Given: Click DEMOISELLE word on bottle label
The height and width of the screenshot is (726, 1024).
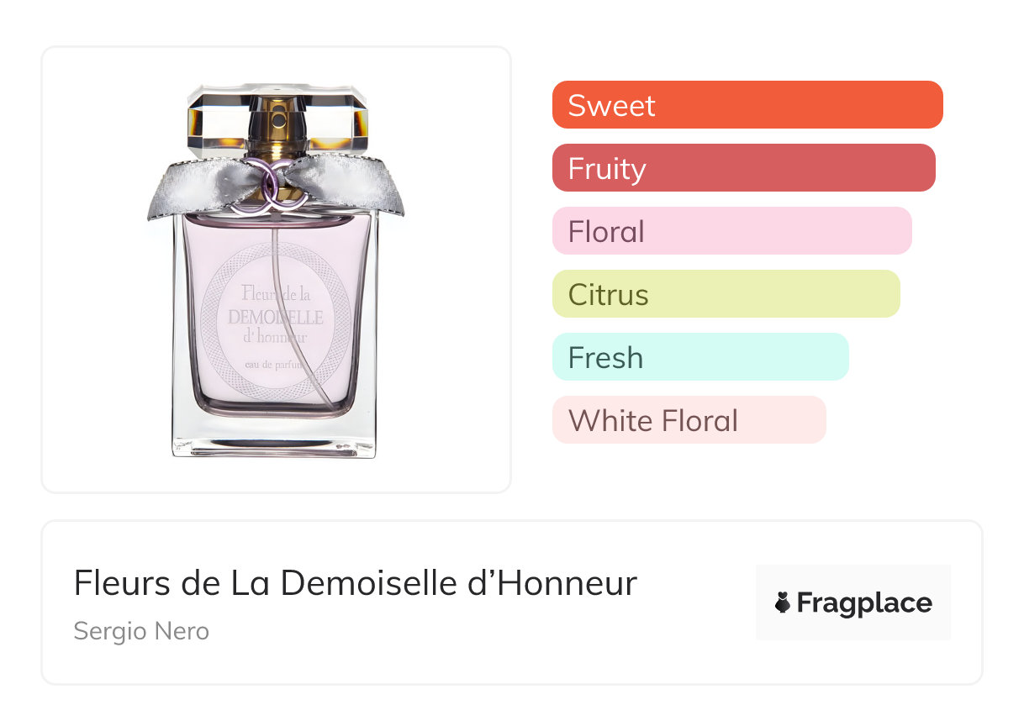Looking at the screenshot, I should pos(276,317).
